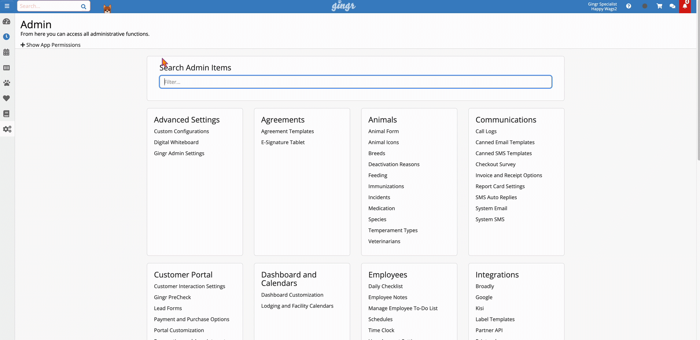Expand Show App Permissions

click(51, 45)
